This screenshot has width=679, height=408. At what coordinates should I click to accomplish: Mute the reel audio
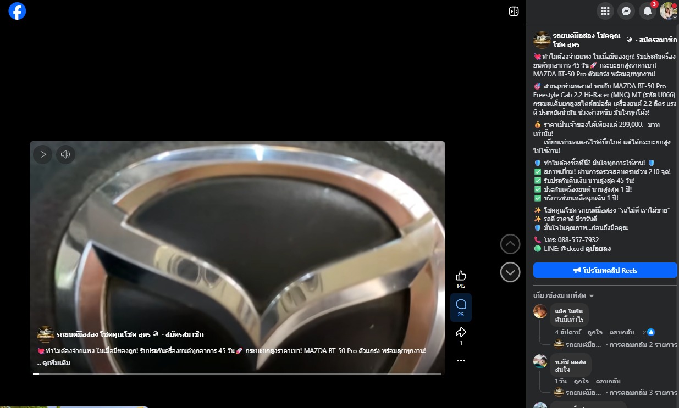65,154
